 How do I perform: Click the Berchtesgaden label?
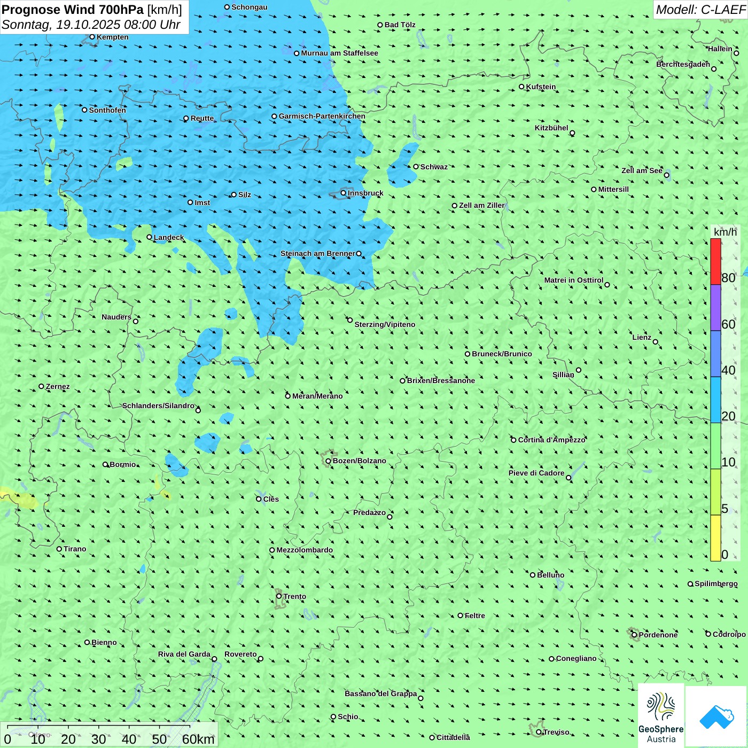click(x=683, y=64)
